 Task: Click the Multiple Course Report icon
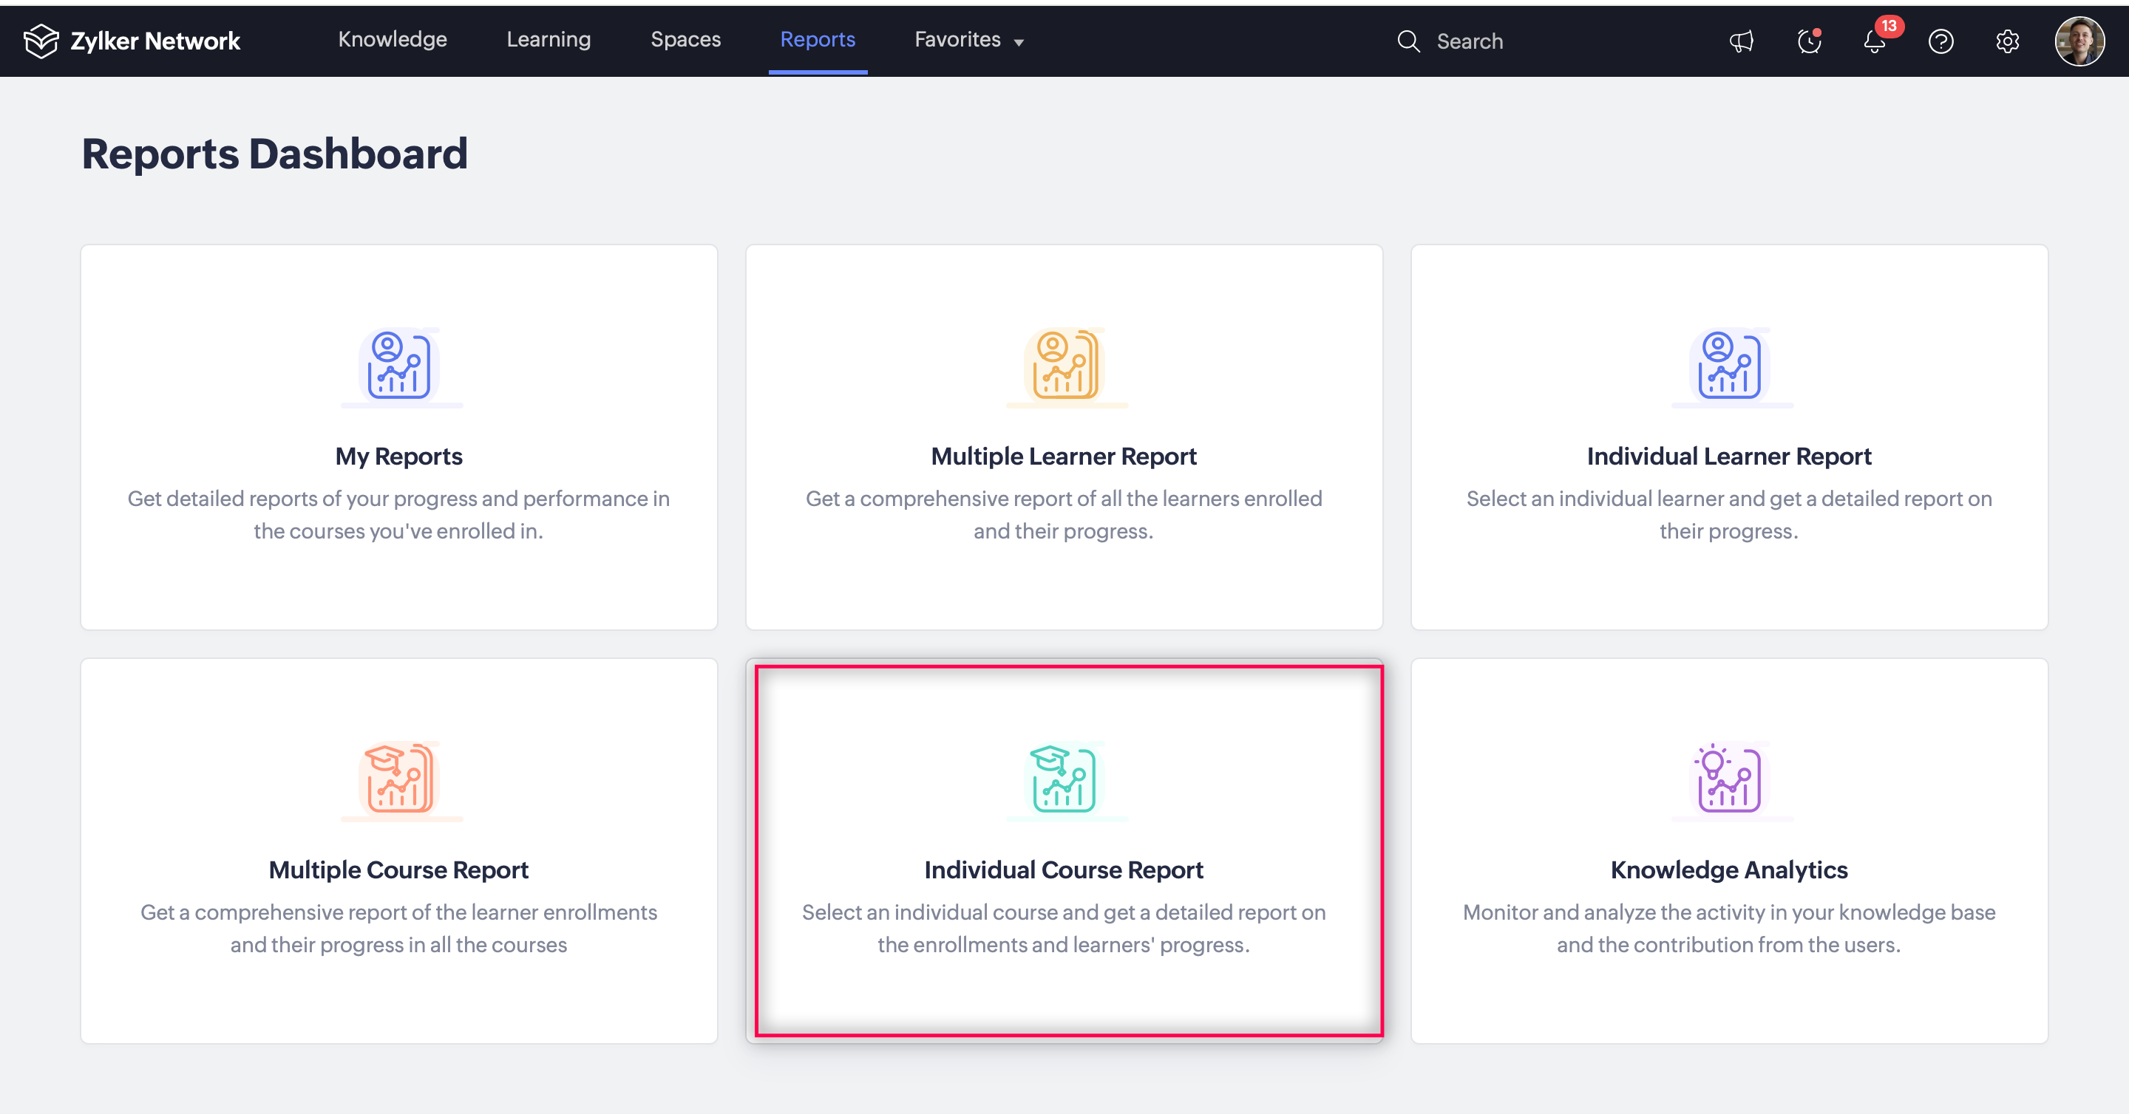click(399, 779)
